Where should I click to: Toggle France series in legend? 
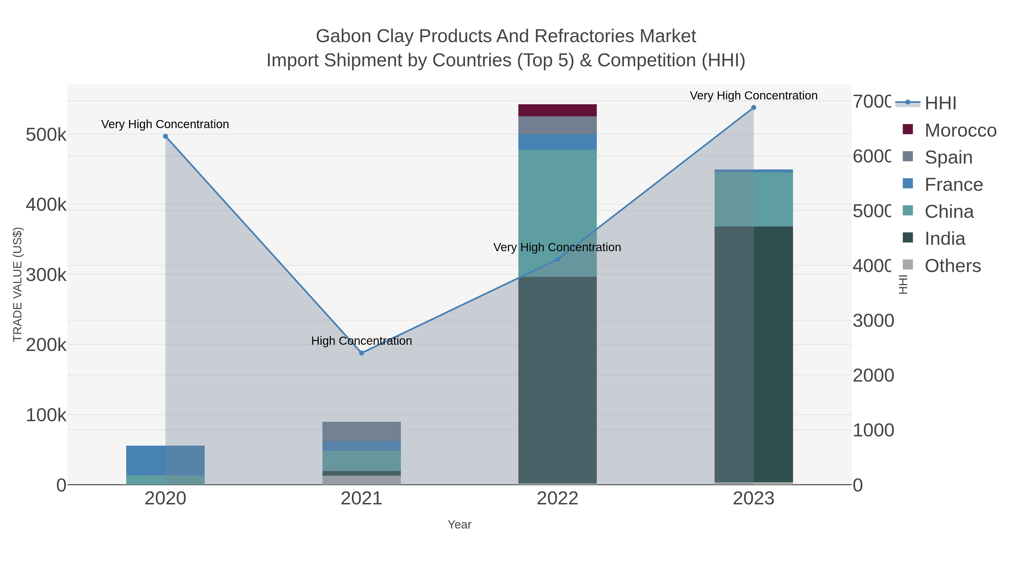pyautogui.click(x=943, y=185)
